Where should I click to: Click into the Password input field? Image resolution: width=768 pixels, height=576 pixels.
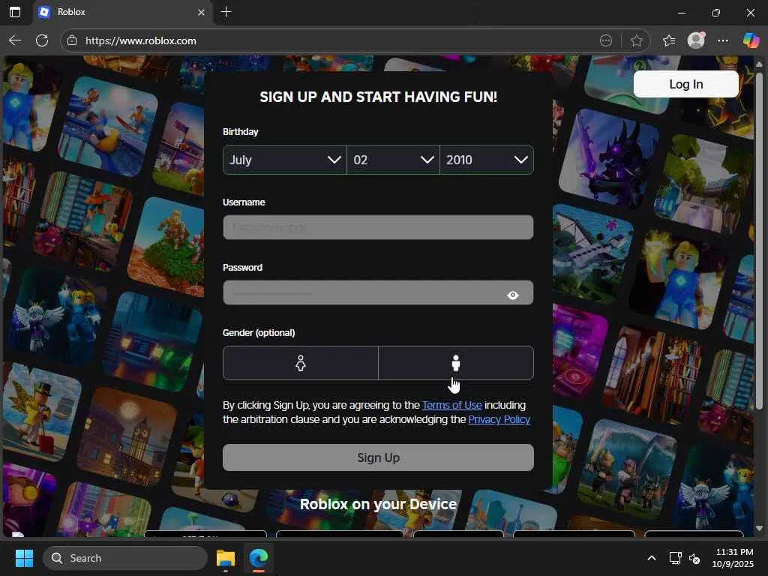378,293
